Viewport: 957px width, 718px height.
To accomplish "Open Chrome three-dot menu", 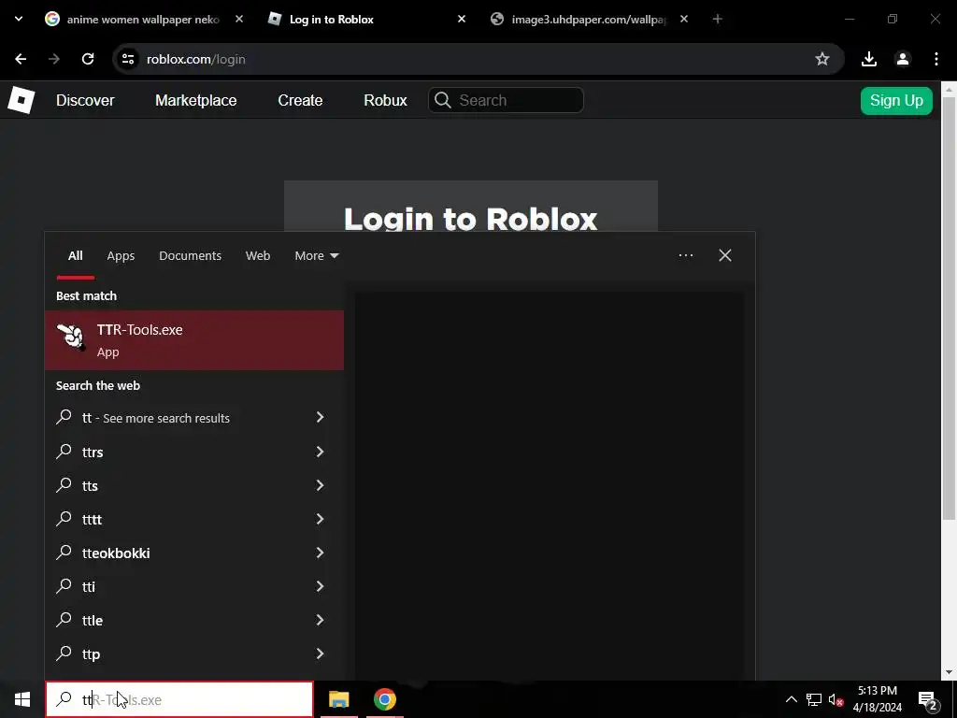I will click(x=936, y=59).
